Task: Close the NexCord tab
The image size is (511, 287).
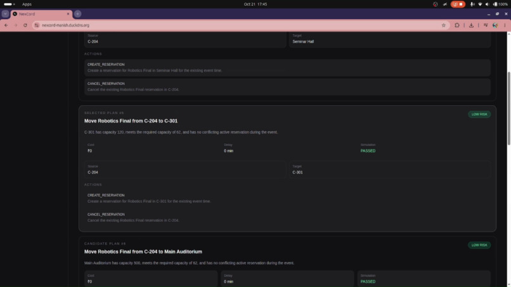Action: (x=68, y=14)
